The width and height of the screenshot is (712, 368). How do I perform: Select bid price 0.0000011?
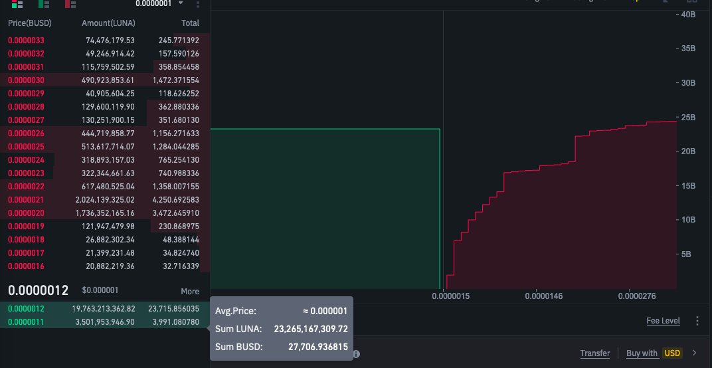[x=26, y=322]
